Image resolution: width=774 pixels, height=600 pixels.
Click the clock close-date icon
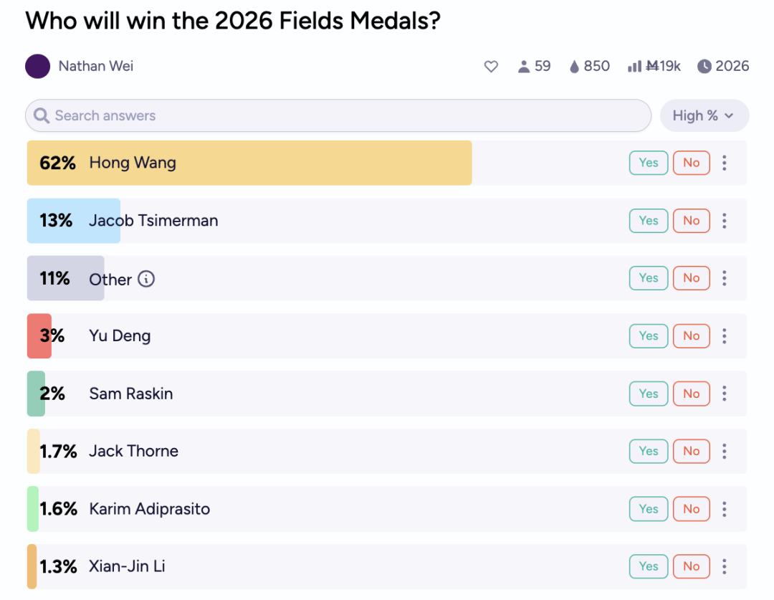704,67
